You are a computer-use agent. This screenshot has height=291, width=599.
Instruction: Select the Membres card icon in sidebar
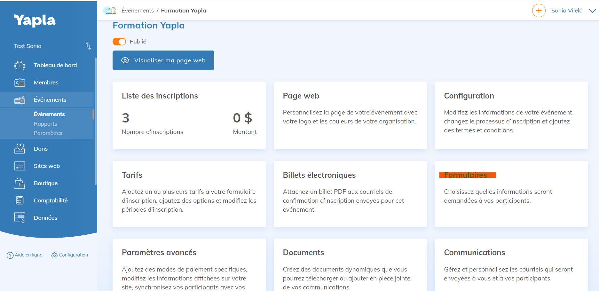(x=20, y=83)
